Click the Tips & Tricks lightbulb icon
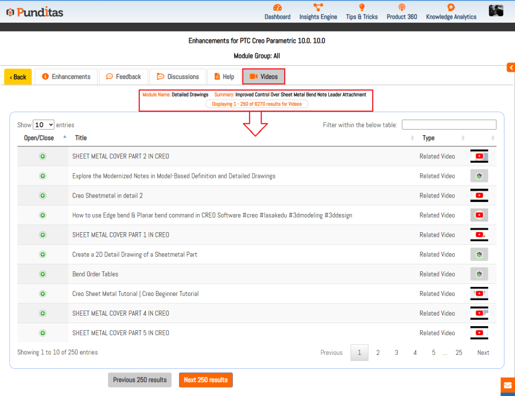This screenshot has height=396, width=515. click(362, 8)
